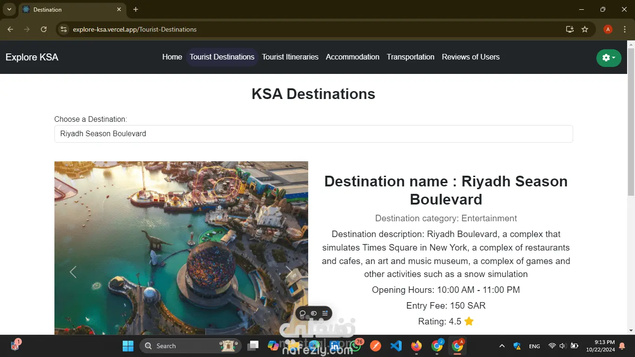Open the Tourist Destinations nav tab
Screen dimensions: 635x357
222,57
